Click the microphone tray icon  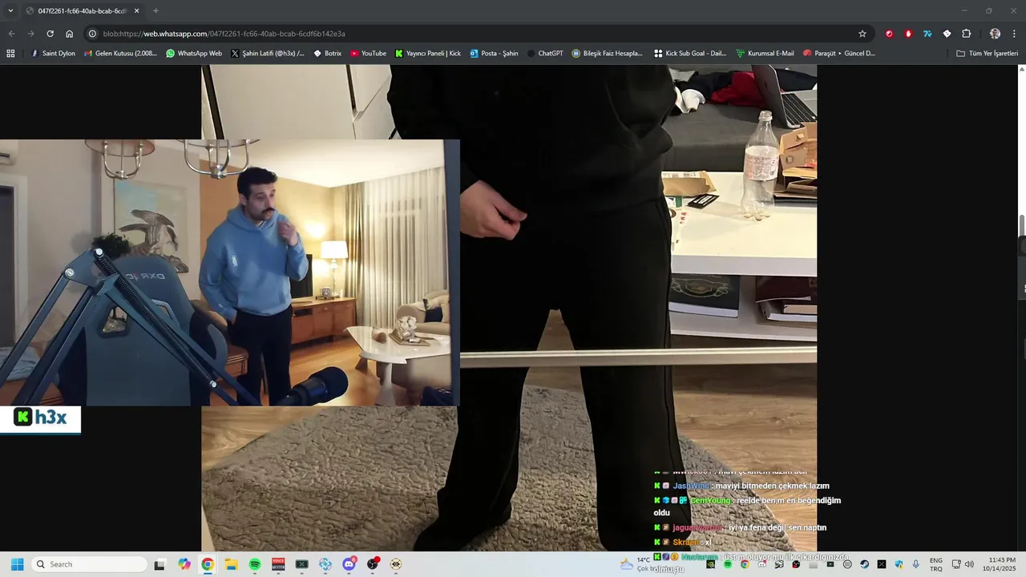click(915, 564)
